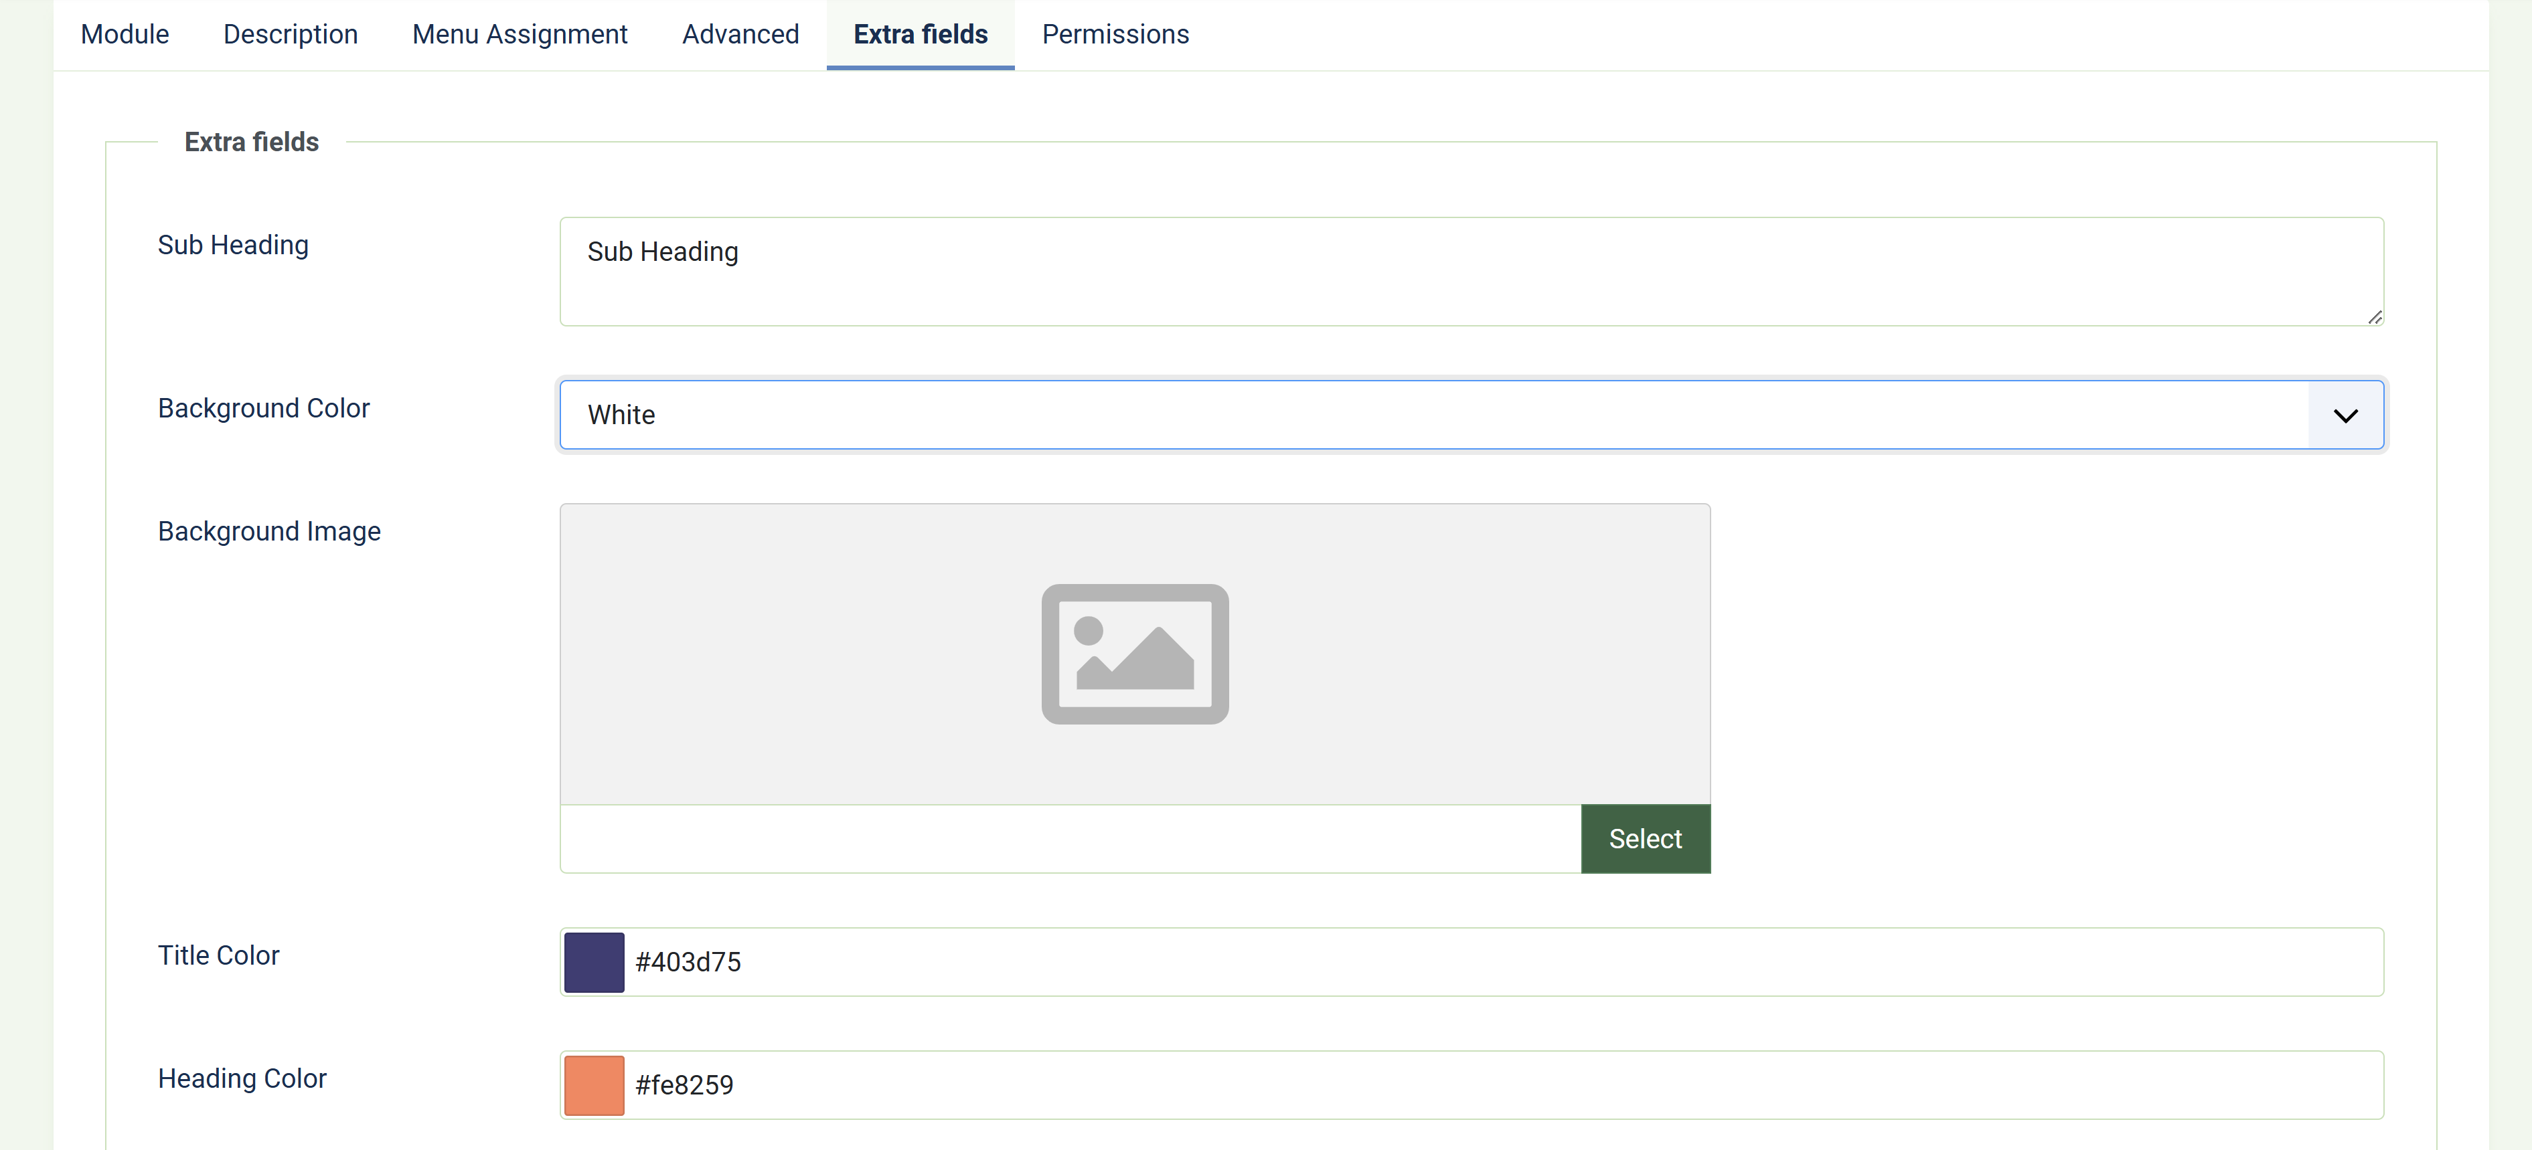The height and width of the screenshot is (1150, 2532).
Task: Click the Sub Heading field label
Action: 233,245
